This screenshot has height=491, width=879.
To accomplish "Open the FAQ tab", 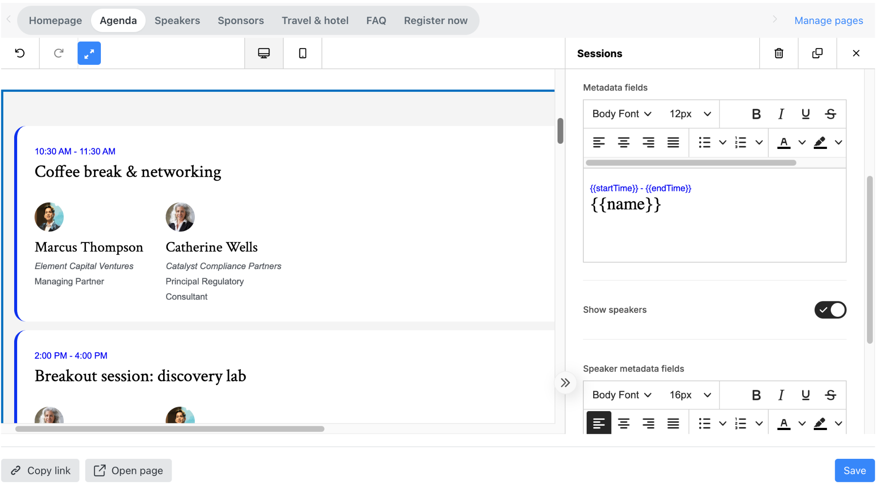I will [x=376, y=20].
